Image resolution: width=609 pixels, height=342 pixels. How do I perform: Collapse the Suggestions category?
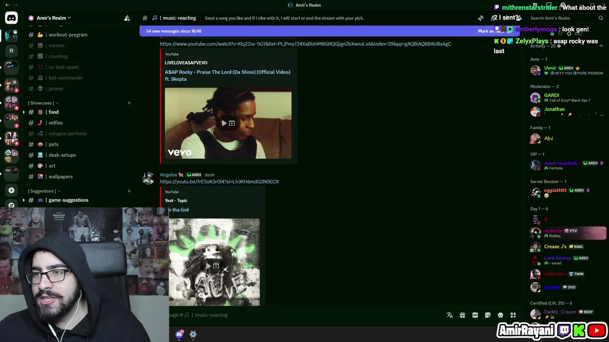coord(44,191)
